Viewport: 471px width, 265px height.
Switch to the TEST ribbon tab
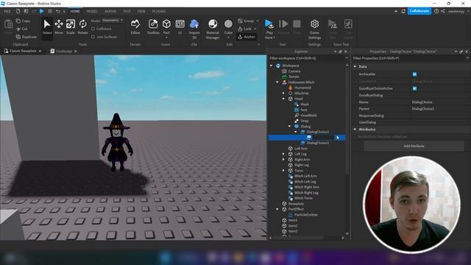click(x=127, y=11)
